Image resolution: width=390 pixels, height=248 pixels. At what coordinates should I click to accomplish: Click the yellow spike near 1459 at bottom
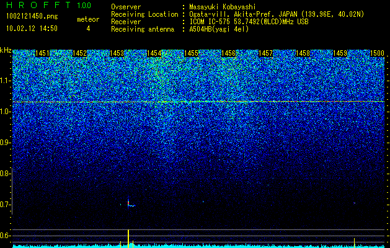[x=354, y=242]
